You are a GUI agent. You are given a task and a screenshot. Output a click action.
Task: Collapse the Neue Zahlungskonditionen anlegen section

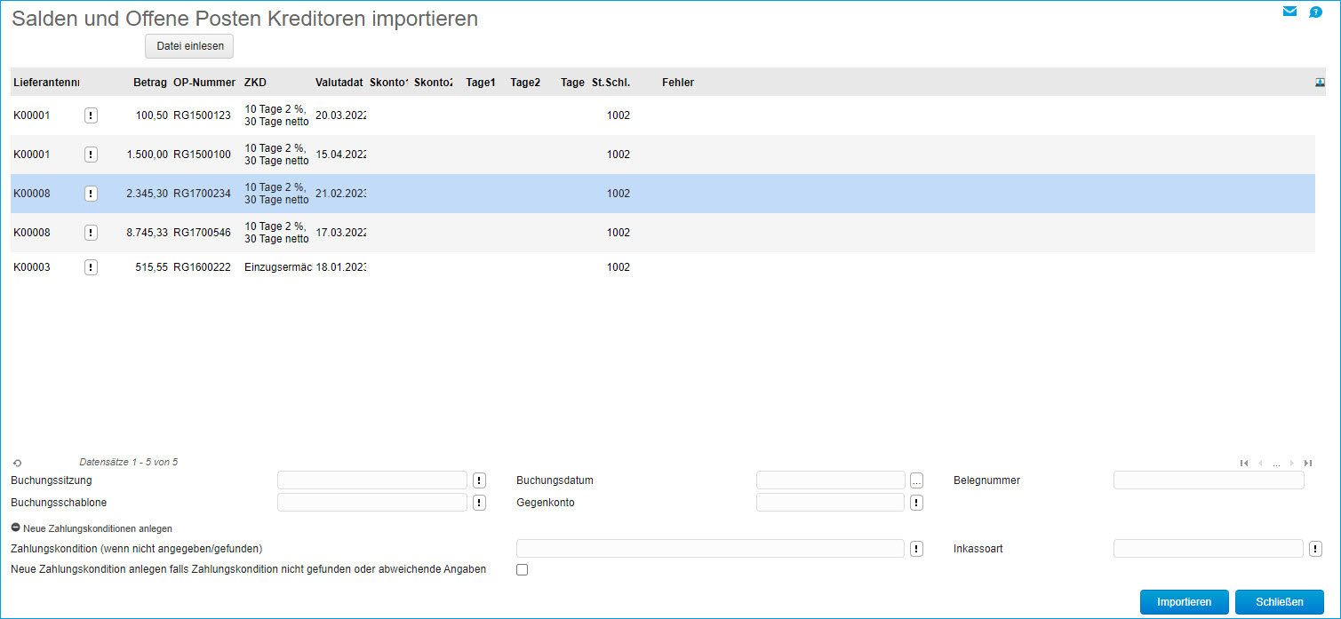click(x=16, y=528)
